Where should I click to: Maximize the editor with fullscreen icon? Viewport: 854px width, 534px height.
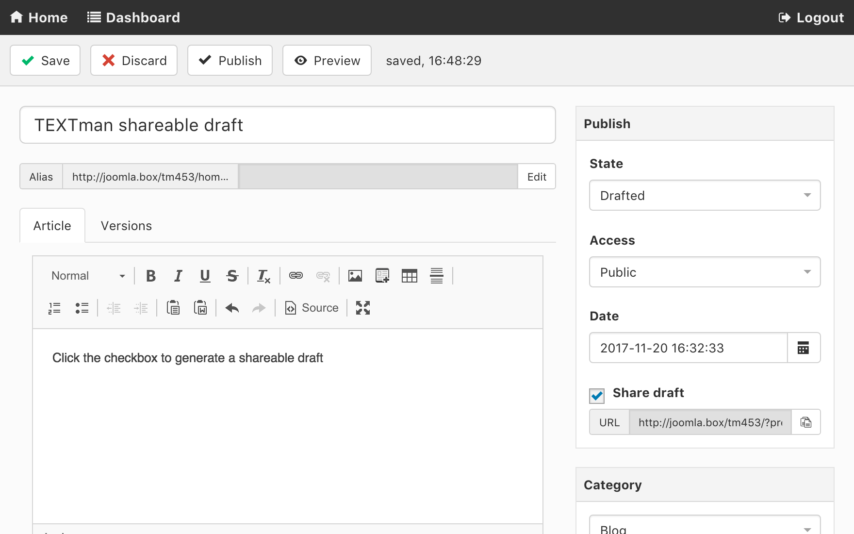[363, 308]
